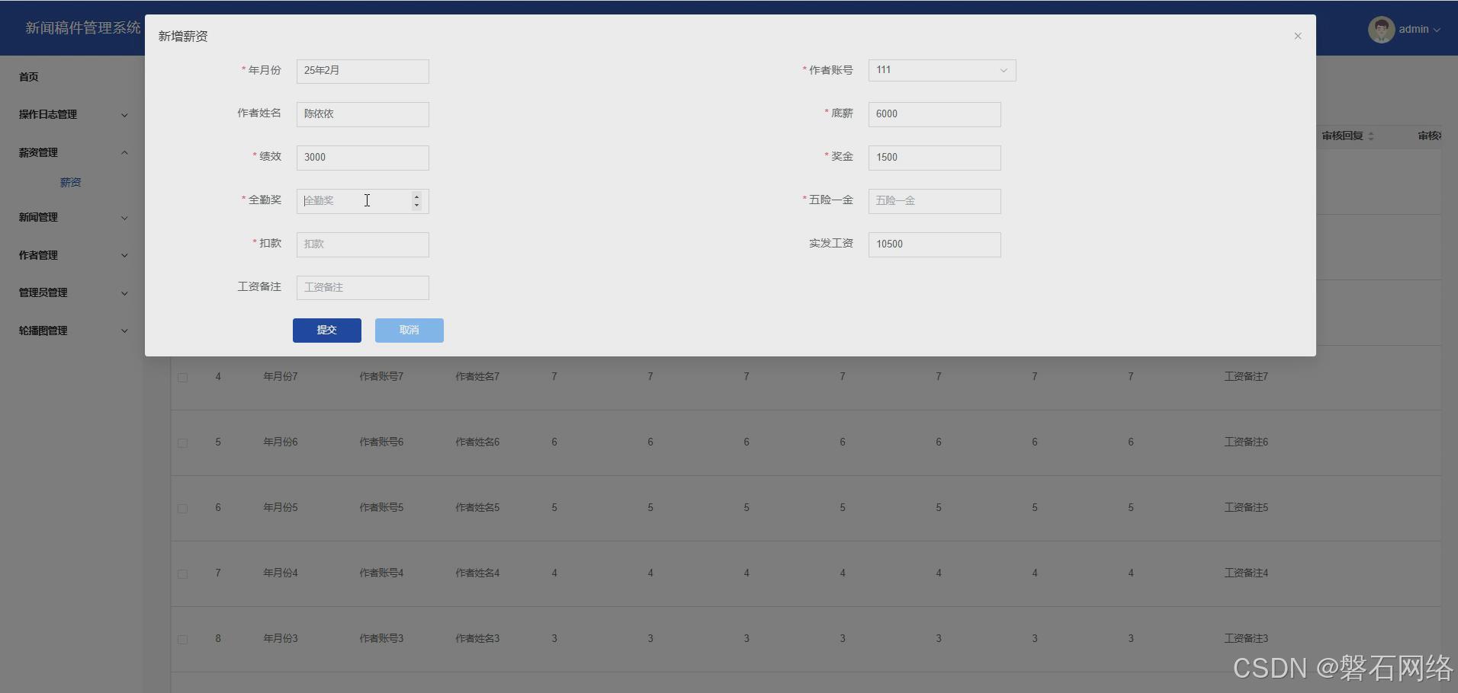Image resolution: width=1458 pixels, height=693 pixels.
Task: Click the 作者姓名 field with 陈依依
Action: coord(362,114)
